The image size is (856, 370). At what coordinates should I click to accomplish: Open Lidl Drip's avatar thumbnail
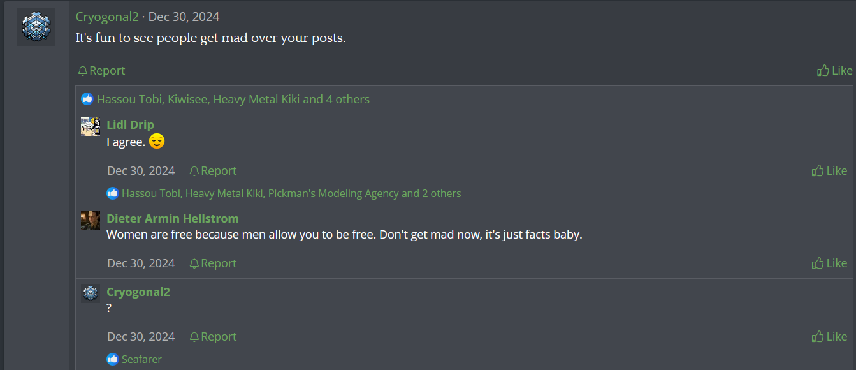tap(91, 126)
